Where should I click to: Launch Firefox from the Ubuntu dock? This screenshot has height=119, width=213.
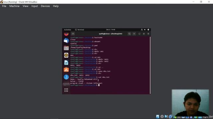[66, 34]
